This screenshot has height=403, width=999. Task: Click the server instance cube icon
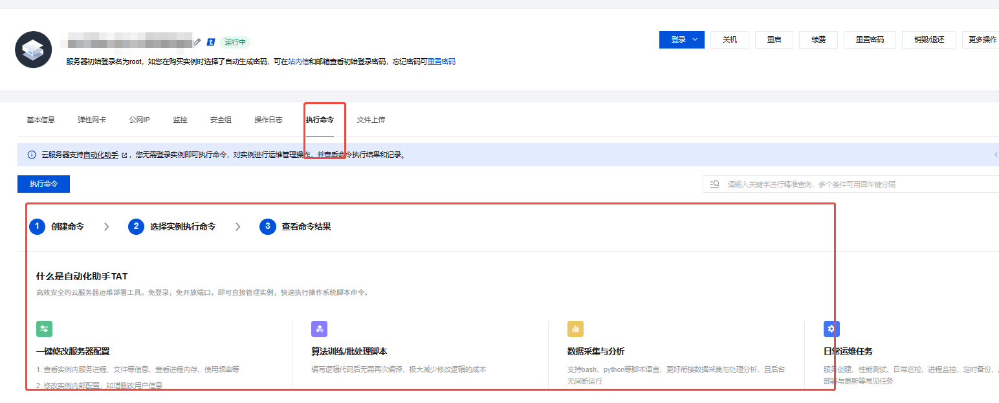(33, 49)
